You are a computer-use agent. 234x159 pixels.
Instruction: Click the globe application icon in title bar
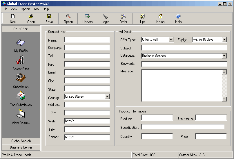tap(4, 3)
